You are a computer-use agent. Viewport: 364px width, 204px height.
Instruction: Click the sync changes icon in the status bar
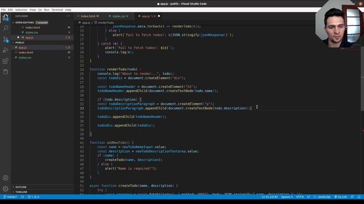[23, 197]
